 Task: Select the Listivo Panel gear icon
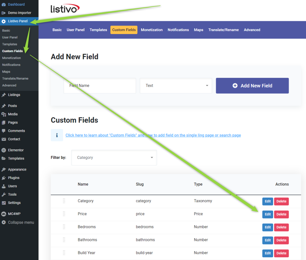coord(3,21)
